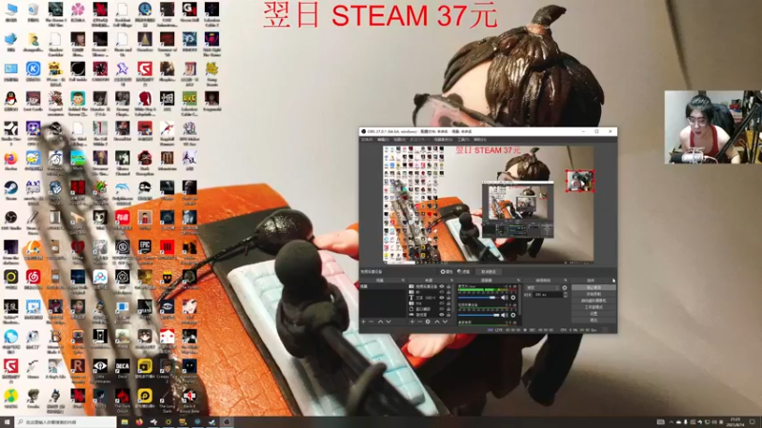The height and width of the screenshot is (428, 762).
Task: Click Stop Streaming button in OBS controls
Action: coord(593,287)
